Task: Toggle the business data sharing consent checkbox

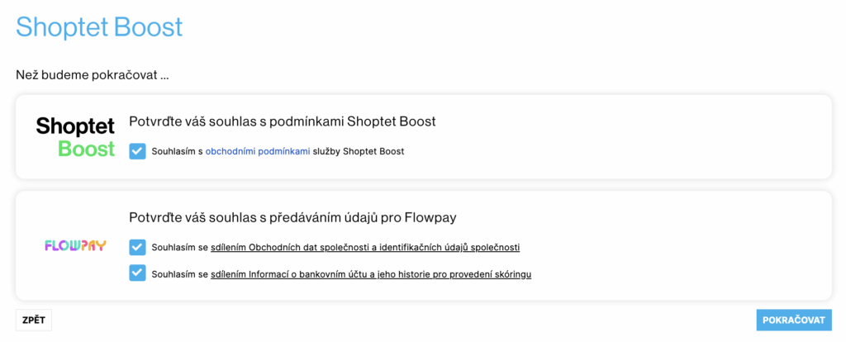Action: 138,248
